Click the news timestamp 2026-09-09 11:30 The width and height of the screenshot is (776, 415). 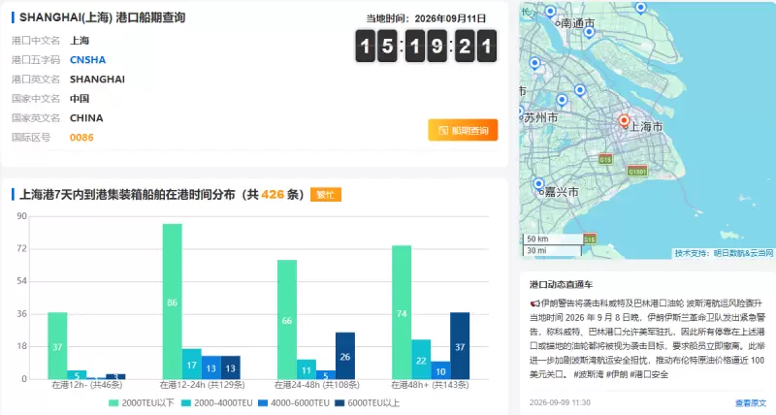point(560,402)
